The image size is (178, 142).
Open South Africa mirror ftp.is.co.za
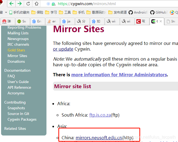click(x=100, y=115)
